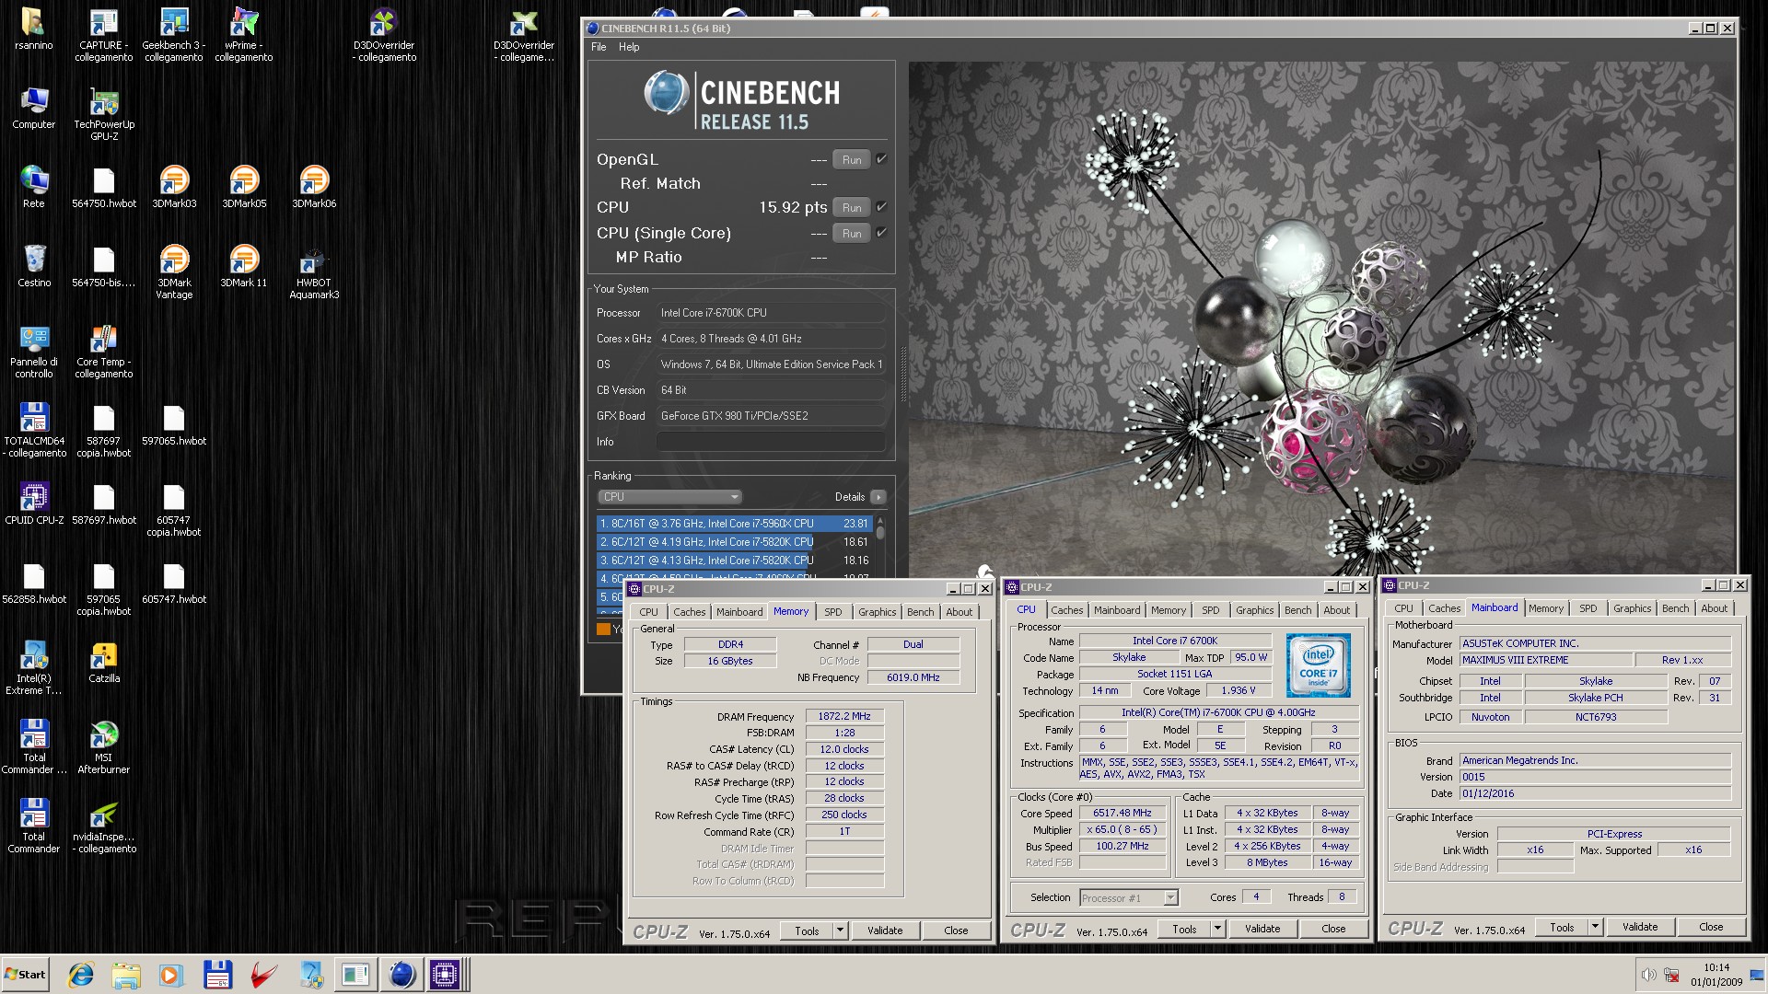Select the 3DMark 11 desktop icon
The height and width of the screenshot is (994, 1768).
[x=244, y=266]
